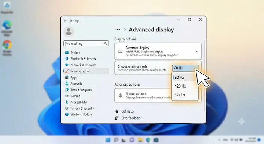Open the Get help link

click(127, 111)
